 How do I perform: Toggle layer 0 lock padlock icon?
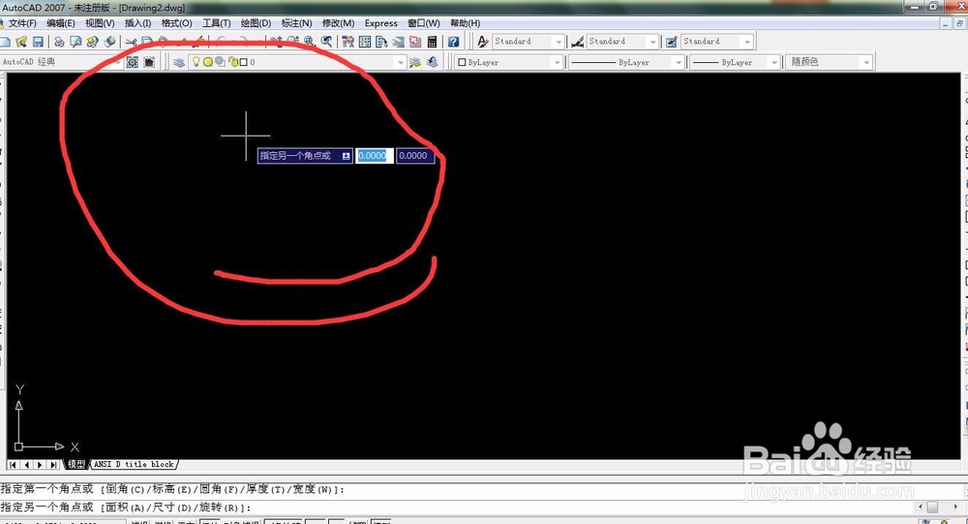pos(232,62)
